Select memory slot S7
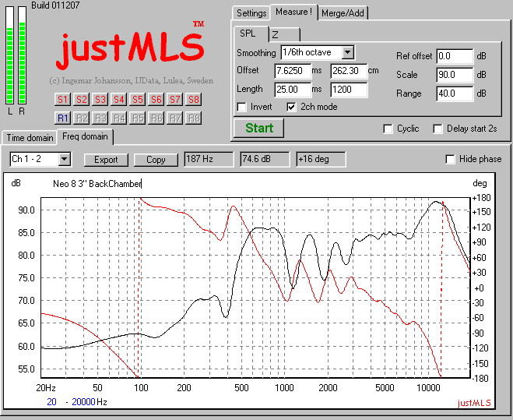 (x=174, y=99)
